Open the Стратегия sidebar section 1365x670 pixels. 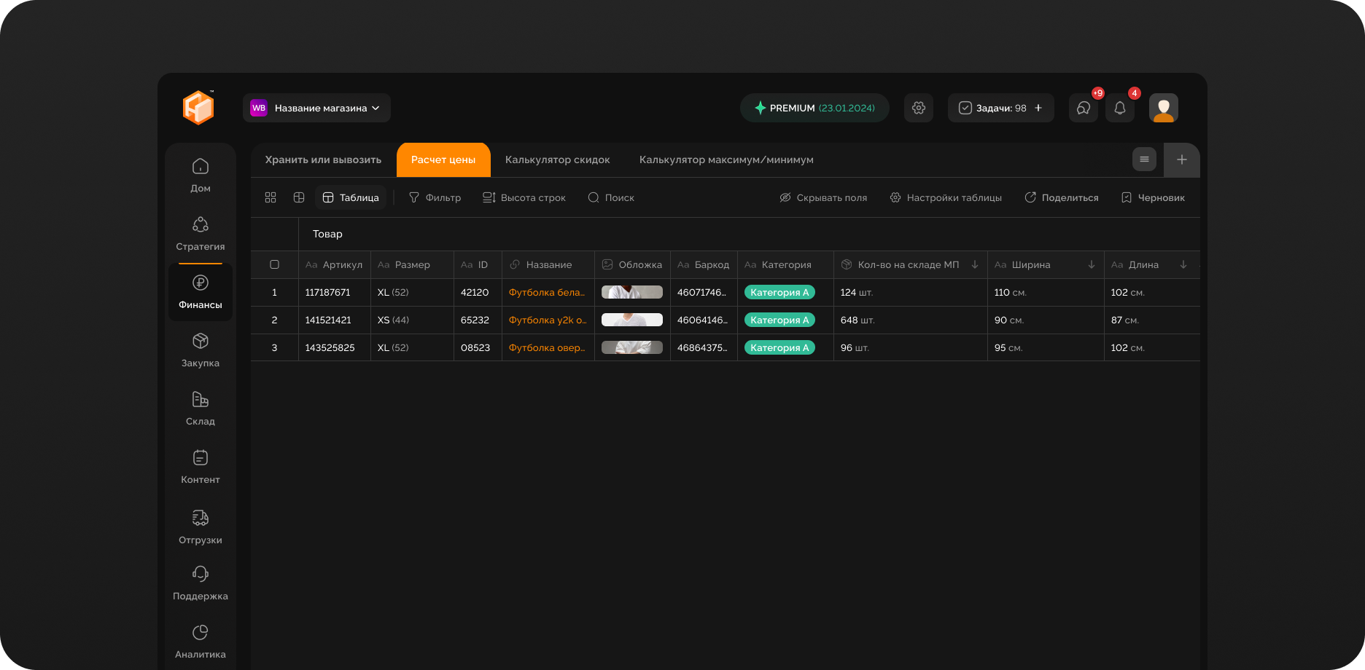point(201,233)
